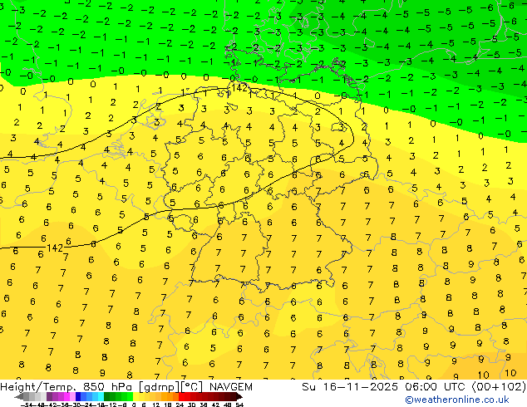The width and height of the screenshot is (527, 407).
Task: Open the weatheronline.co.uk link
Action: point(456,400)
